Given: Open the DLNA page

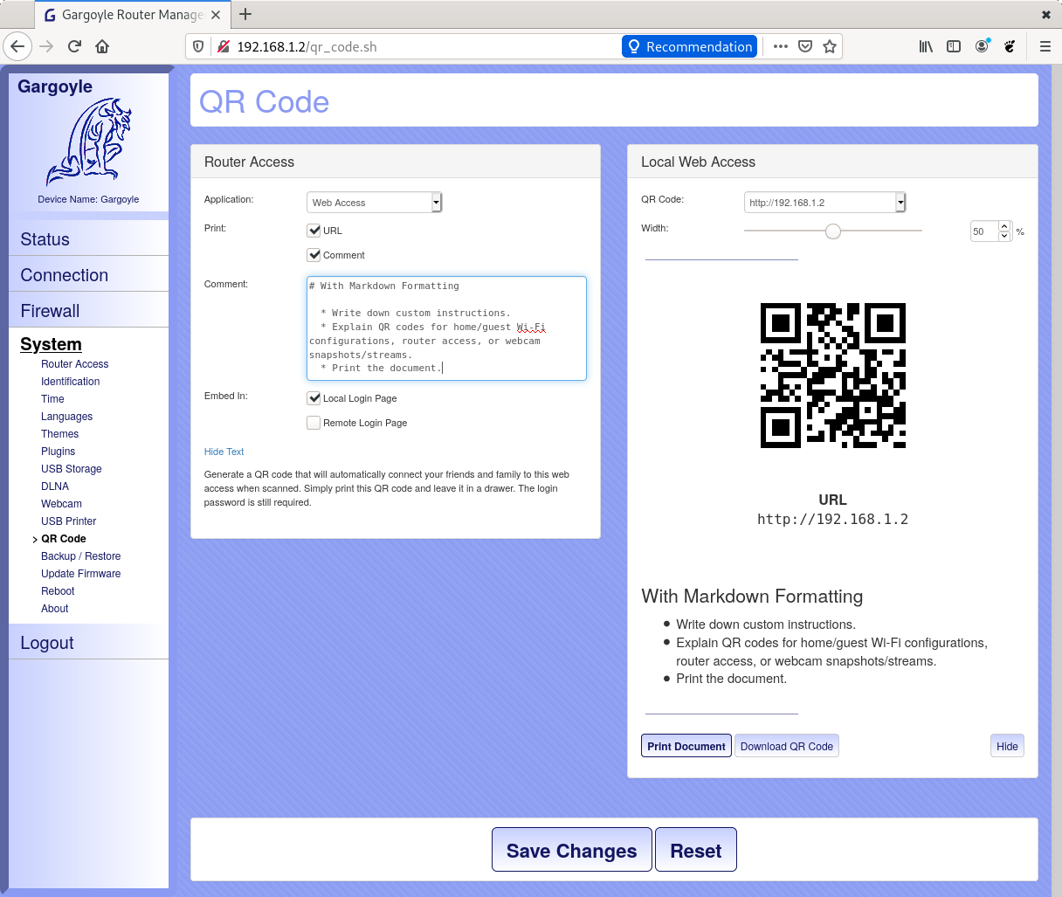Looking at the screenshot, I should 55,486.
